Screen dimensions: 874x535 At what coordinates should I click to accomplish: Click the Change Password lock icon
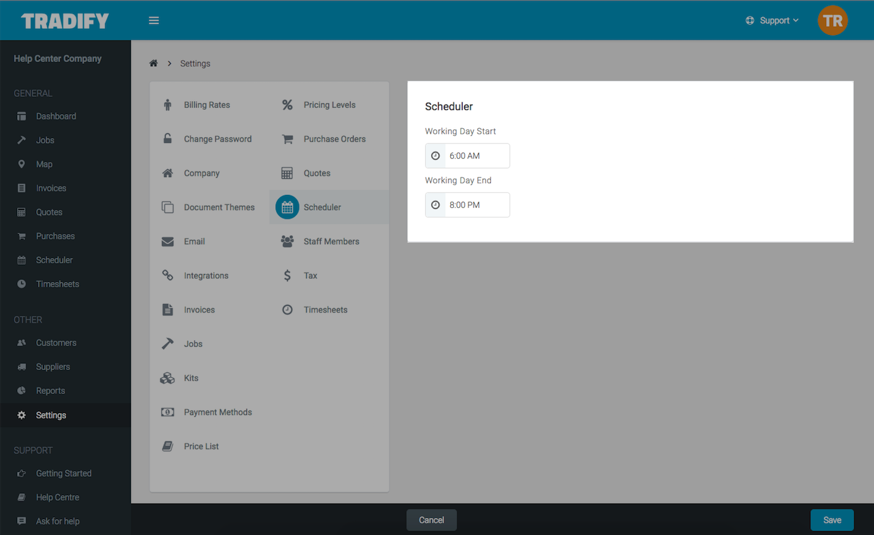(167, 138)
